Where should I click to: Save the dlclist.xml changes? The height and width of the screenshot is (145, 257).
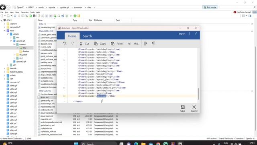coord(183,108)
